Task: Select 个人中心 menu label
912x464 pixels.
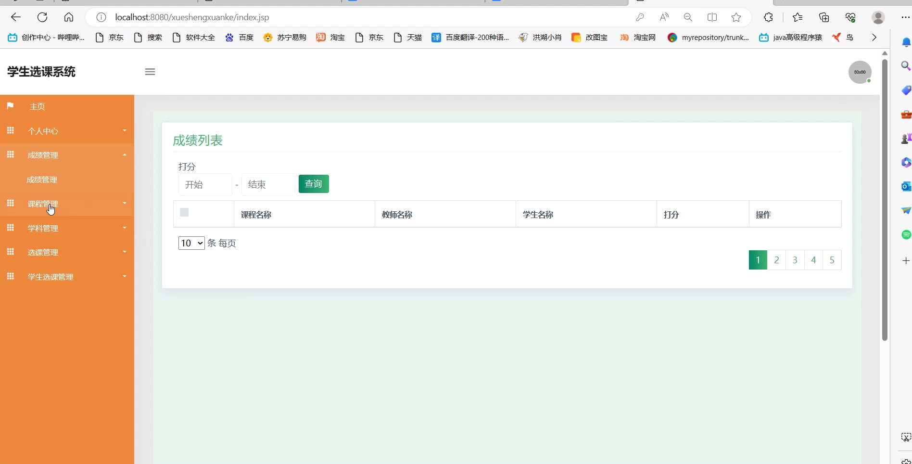Action: pos(43,131)
